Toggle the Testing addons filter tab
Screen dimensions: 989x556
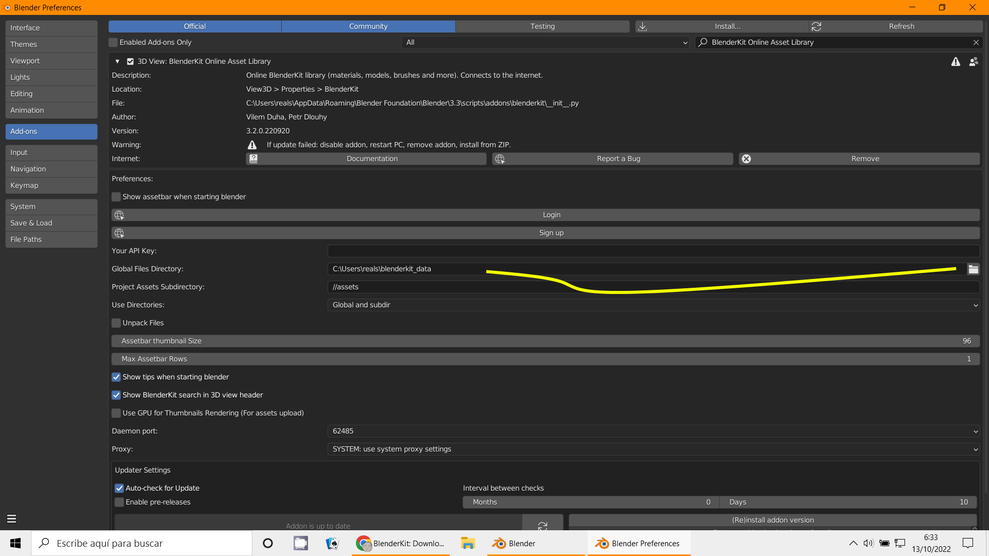pos(542,26)
